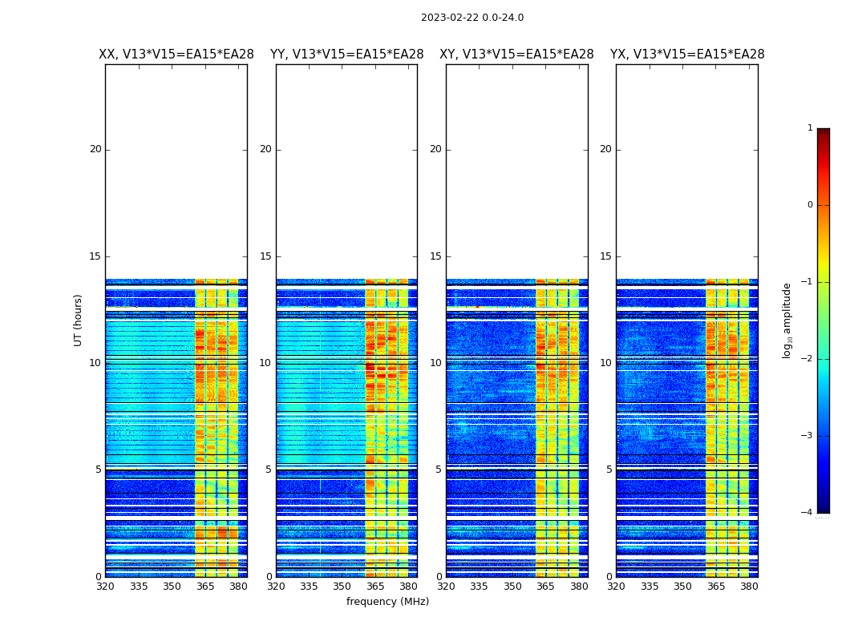The image size is (842, 641).
Task: Click the XY panel title text
Action: click(x=516, y=54)
